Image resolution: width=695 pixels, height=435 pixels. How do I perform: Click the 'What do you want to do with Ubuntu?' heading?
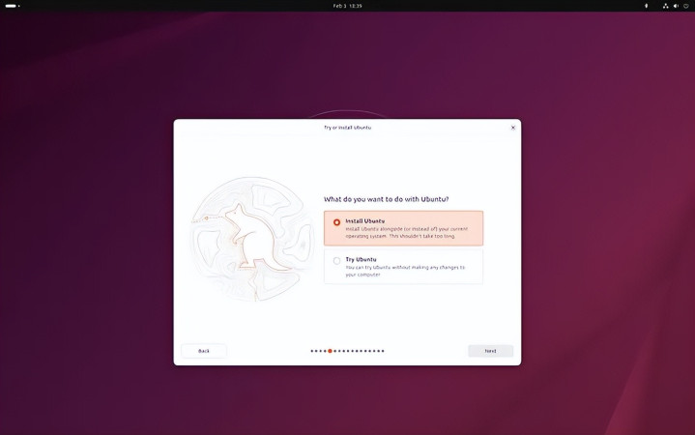point(386,199)
